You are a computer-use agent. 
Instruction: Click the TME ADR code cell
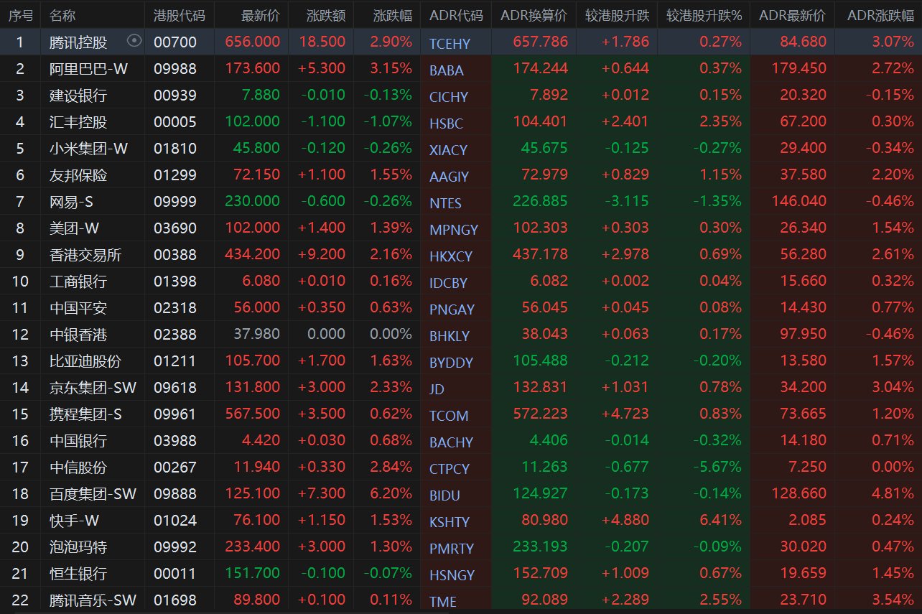[443, 602]
